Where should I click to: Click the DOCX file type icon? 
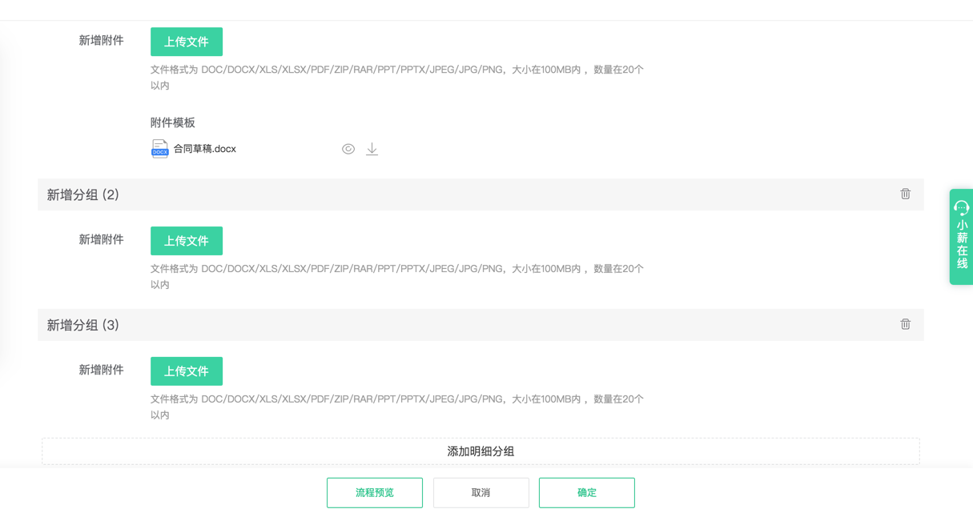coord(160,149)
